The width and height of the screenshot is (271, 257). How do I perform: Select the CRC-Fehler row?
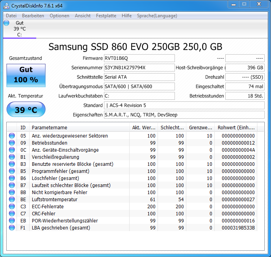point(132,213)
